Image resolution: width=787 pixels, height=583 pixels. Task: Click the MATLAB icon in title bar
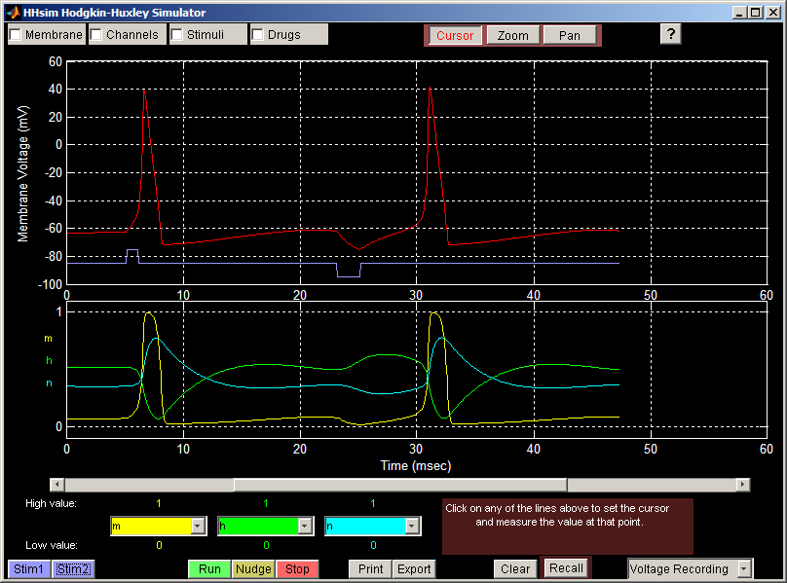click(x=12, y=12)
